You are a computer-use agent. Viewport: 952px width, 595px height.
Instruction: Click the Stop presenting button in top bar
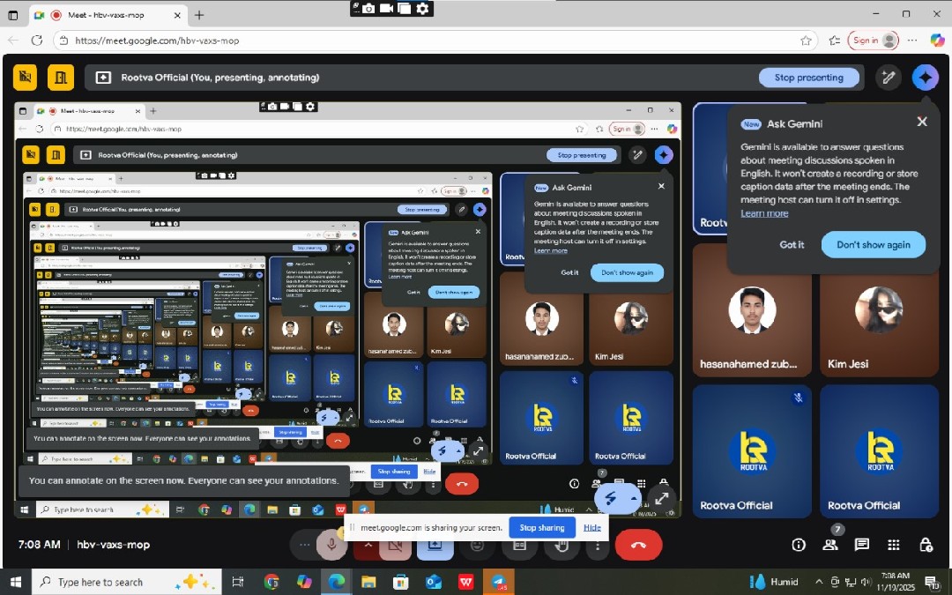(x=808, y=78)
